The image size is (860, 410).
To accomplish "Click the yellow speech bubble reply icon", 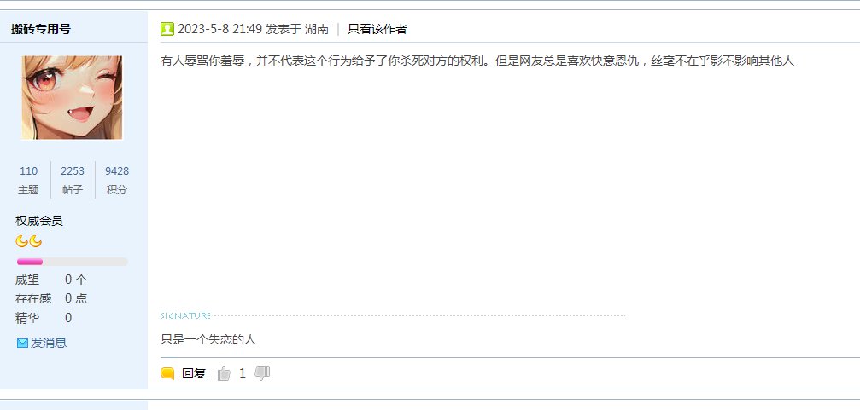I will point(167,374).
